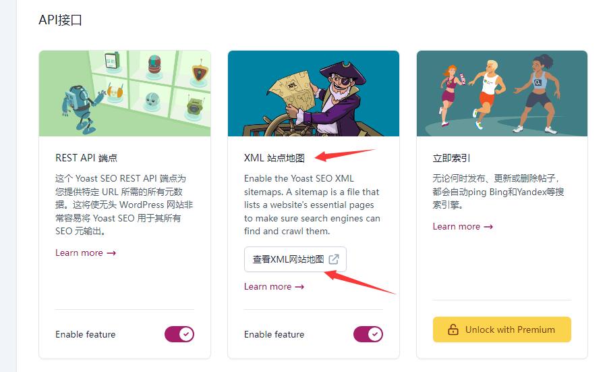Click the API接口 section heading
This screenshot has height=372, width=607.
(61, 20)
